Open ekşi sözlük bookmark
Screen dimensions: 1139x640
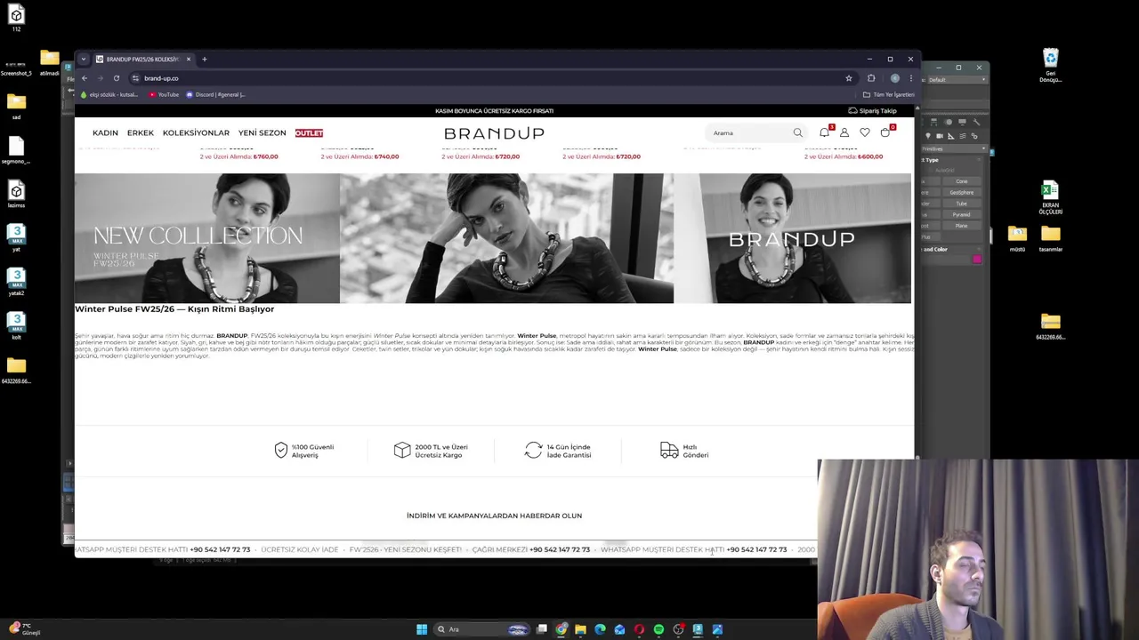click(109, 94)
